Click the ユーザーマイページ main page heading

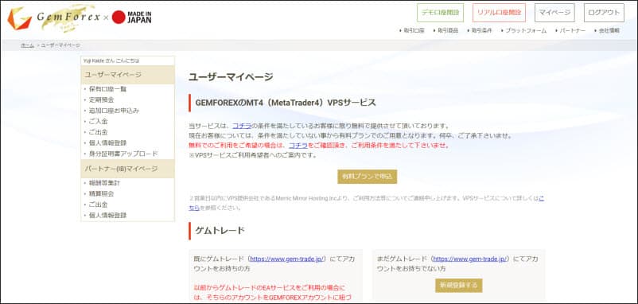click(231, 77)
